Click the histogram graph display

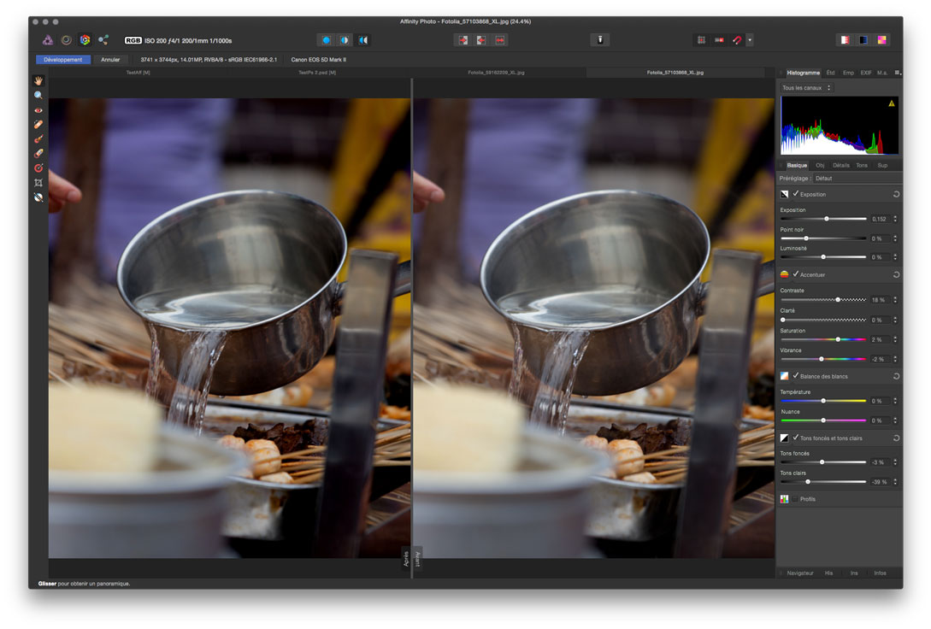click(x=840, y=126)
